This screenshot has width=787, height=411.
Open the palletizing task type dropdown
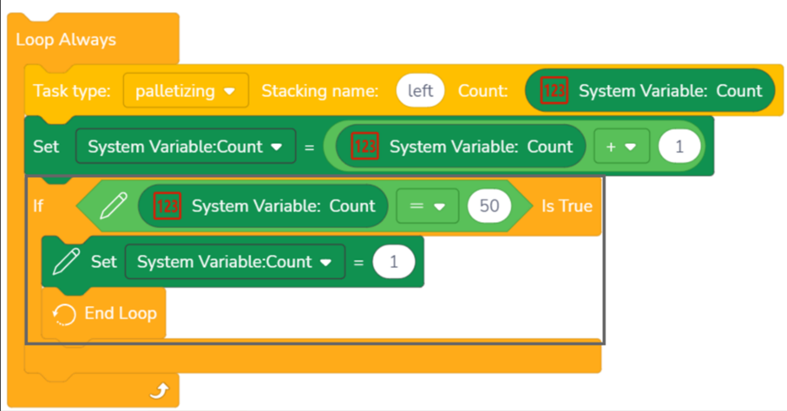coord(186,91)
